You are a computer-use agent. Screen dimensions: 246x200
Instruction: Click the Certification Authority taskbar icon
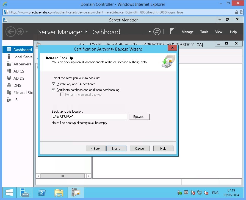tap(76, 193)
